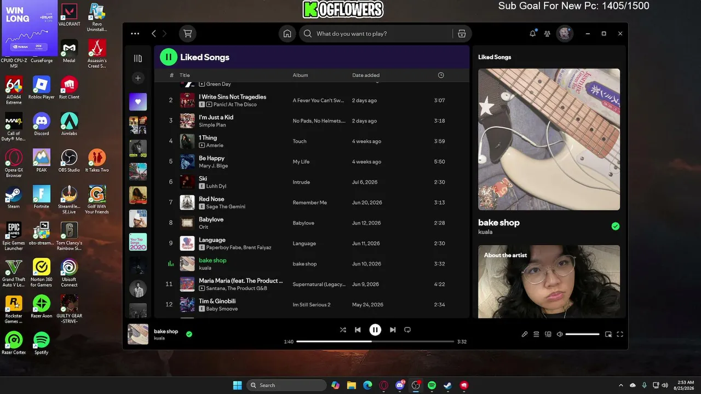Select the track Be Happy
This screenshot has height=394, width=701.
[x=211, y=158]
